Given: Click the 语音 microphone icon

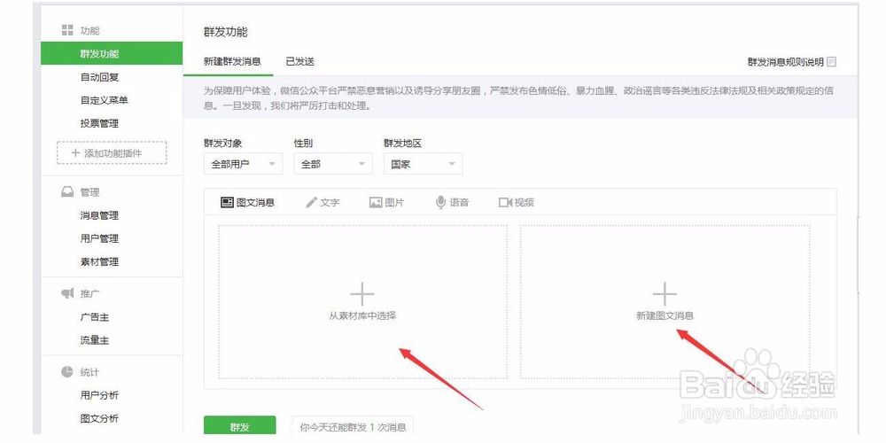Looking at the screenshot, I should click(440, 202).
